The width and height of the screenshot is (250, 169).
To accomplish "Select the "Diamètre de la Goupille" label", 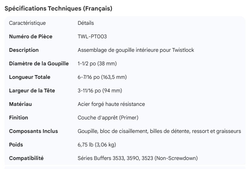I will (x=39, y=63).
